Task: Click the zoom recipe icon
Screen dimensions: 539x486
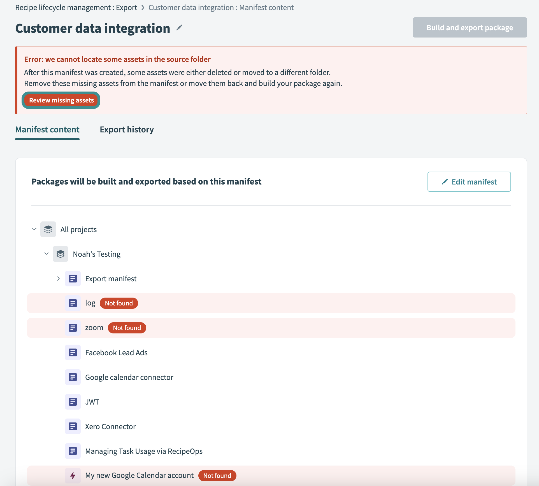Action: pyautogui.click(x=73, y=328)
